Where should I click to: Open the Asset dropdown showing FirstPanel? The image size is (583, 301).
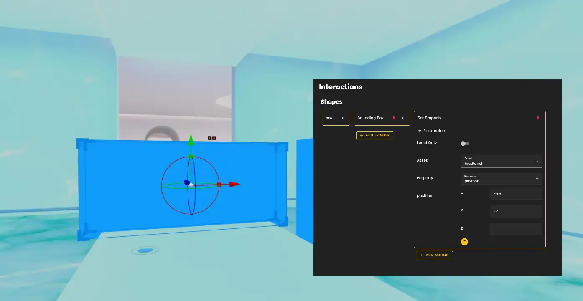click(501, 161)
